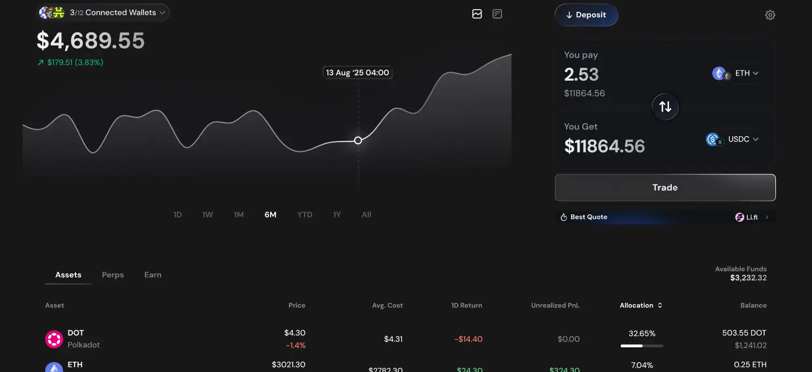Switch to the Perps tab
Viewport: 812px width, 372px height.
(x=113, y=275)
